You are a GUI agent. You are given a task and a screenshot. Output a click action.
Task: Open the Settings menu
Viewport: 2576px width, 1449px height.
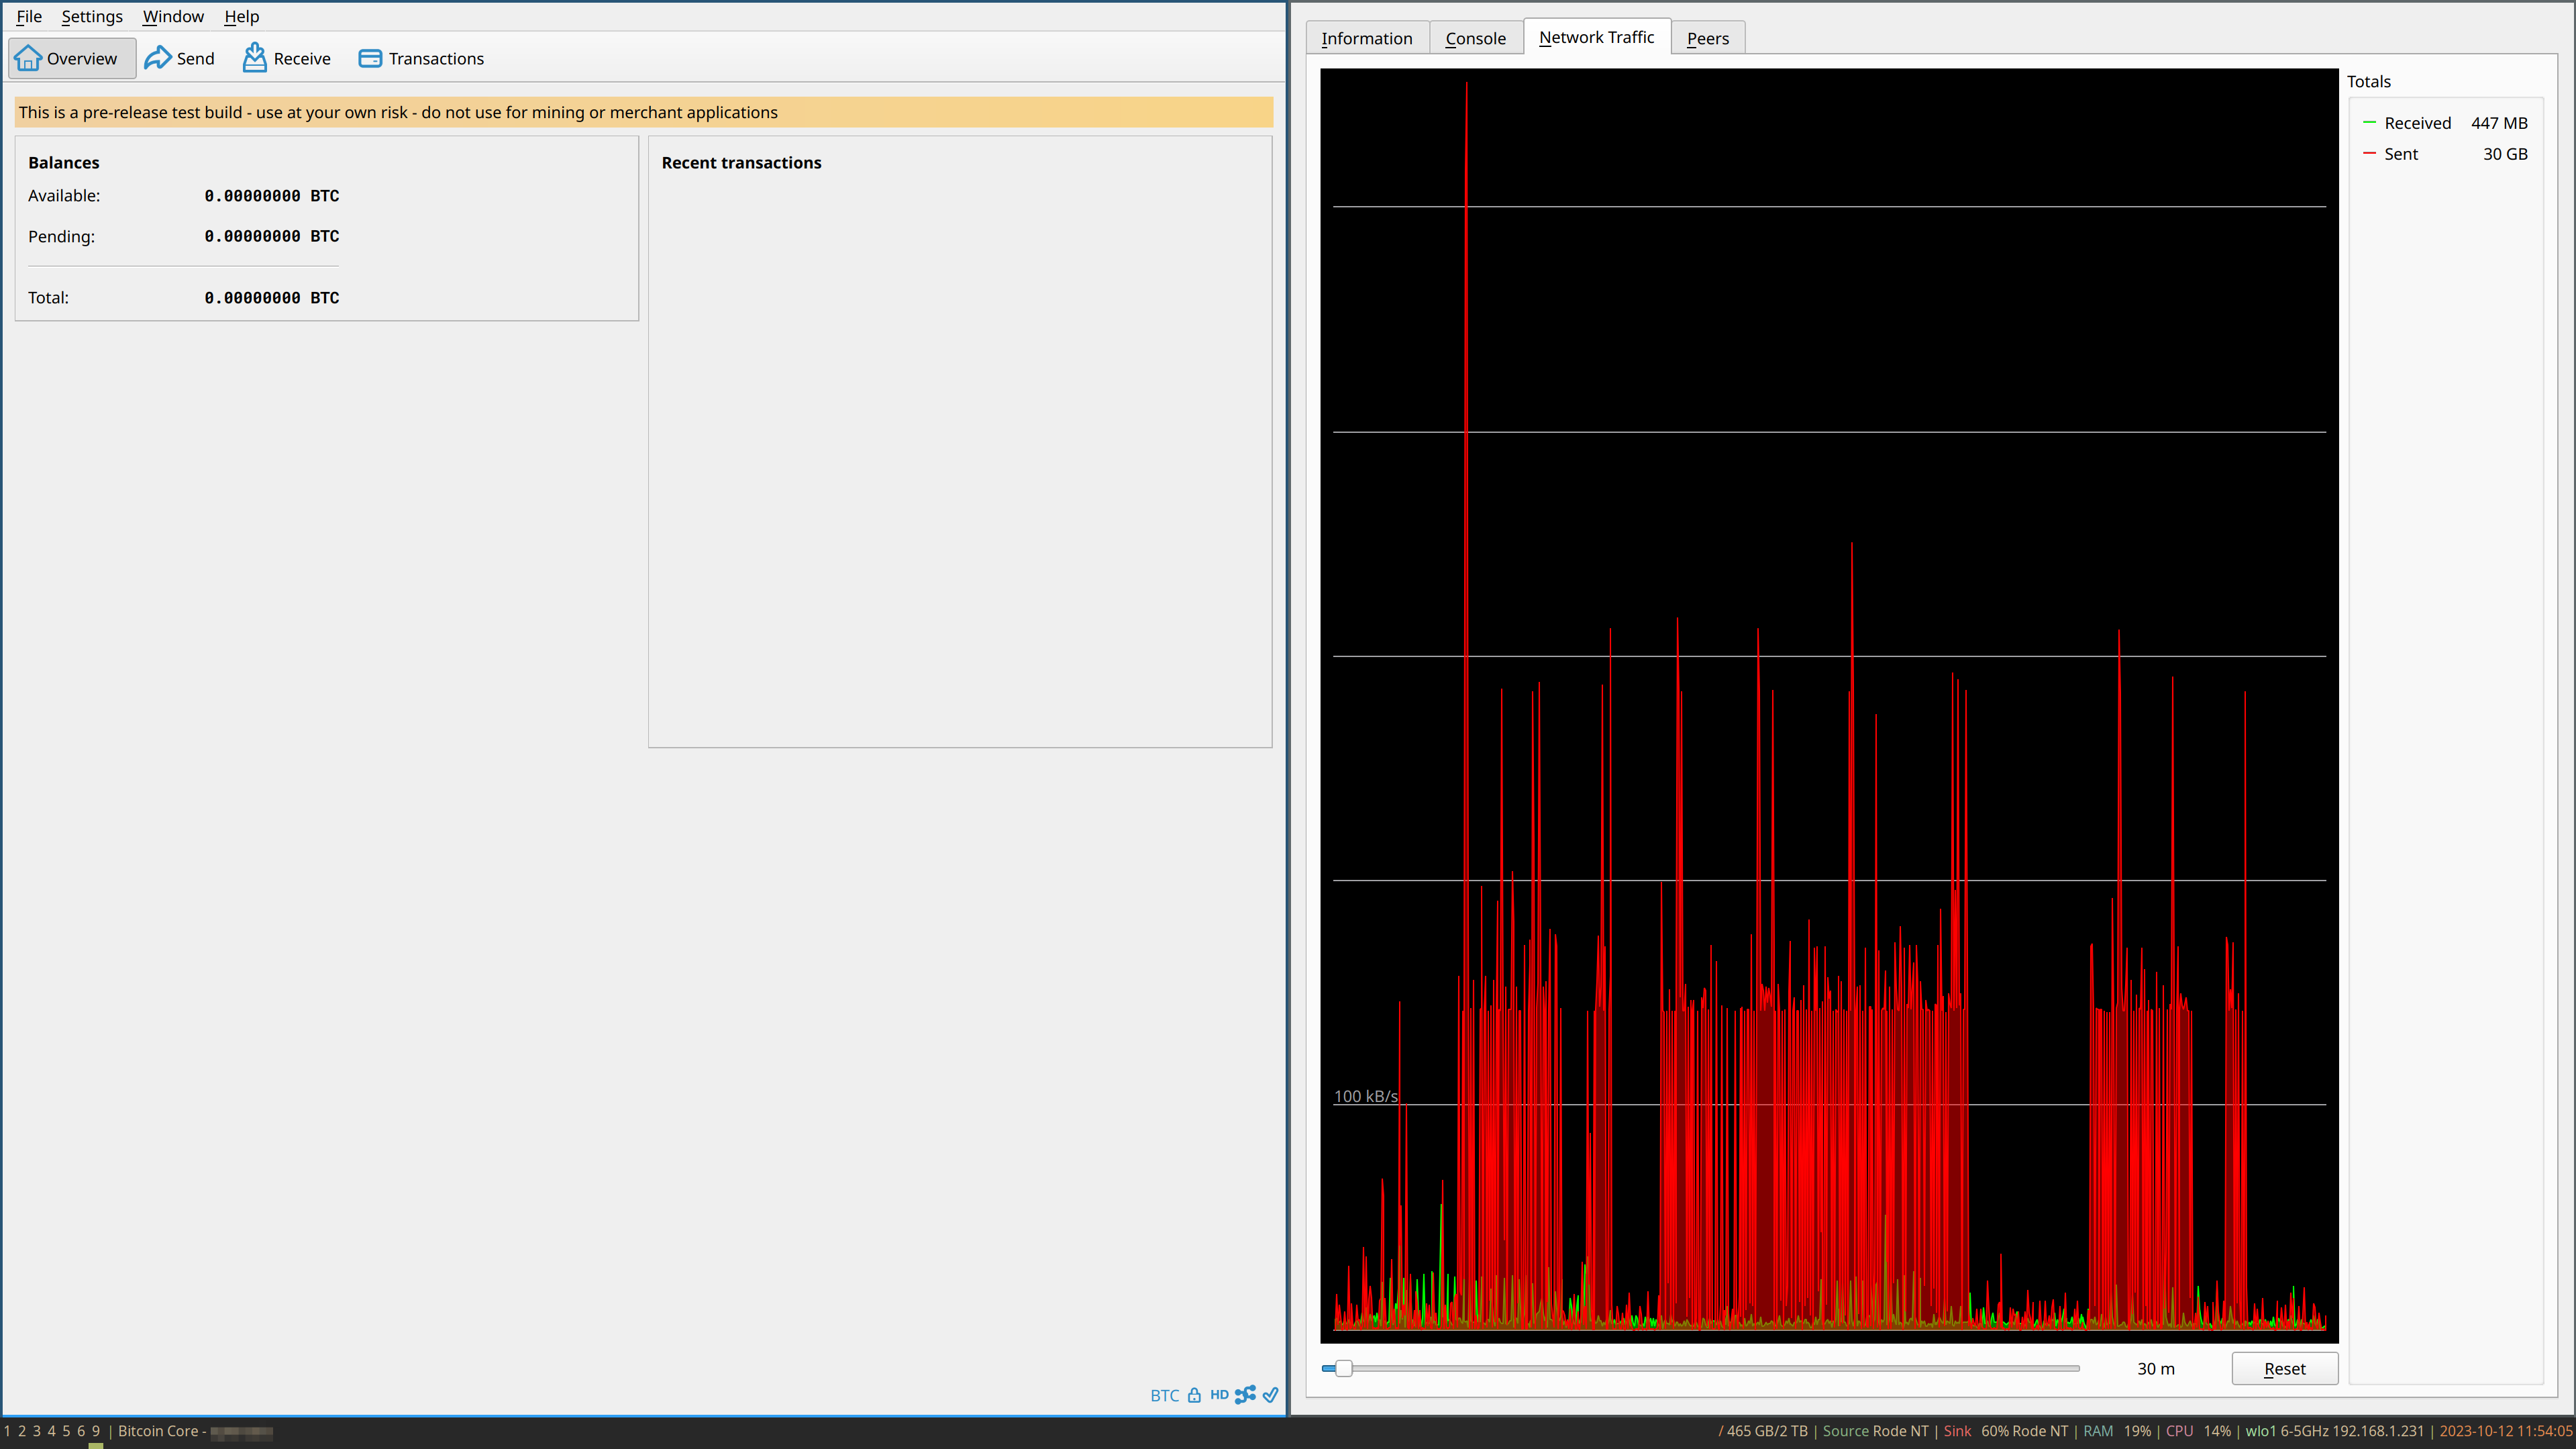pyautogui.click(x=91, y=16)
